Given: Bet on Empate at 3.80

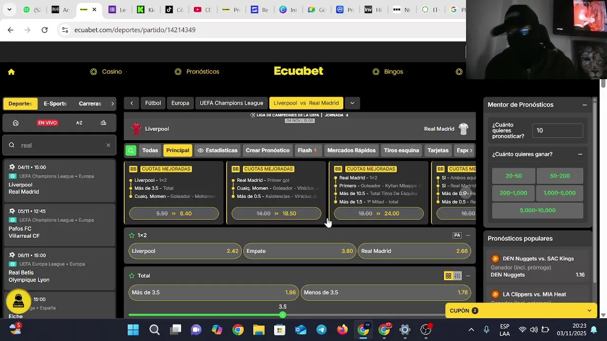Looking at the screenshot, I should (x=300, y=251).
